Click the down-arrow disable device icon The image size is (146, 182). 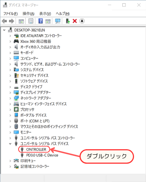tap(82, 21)
